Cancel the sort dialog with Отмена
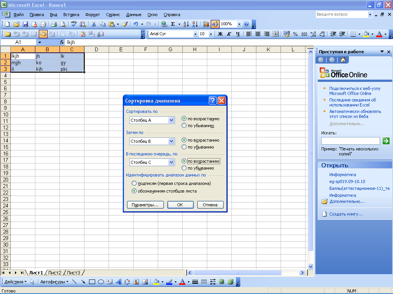 coord(210,205)
